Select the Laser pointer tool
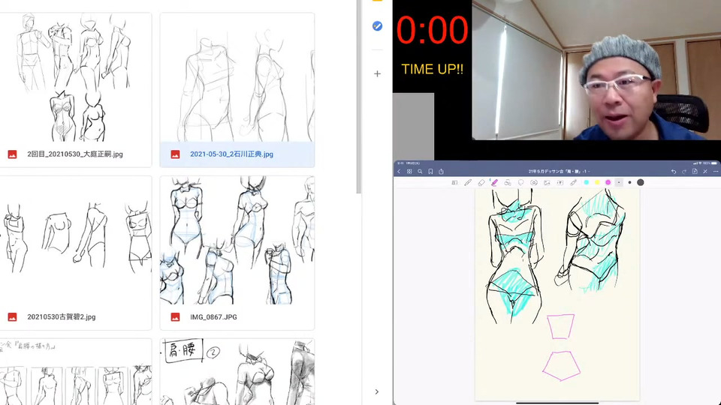The image size is (721, 405). tap(573, 182)
